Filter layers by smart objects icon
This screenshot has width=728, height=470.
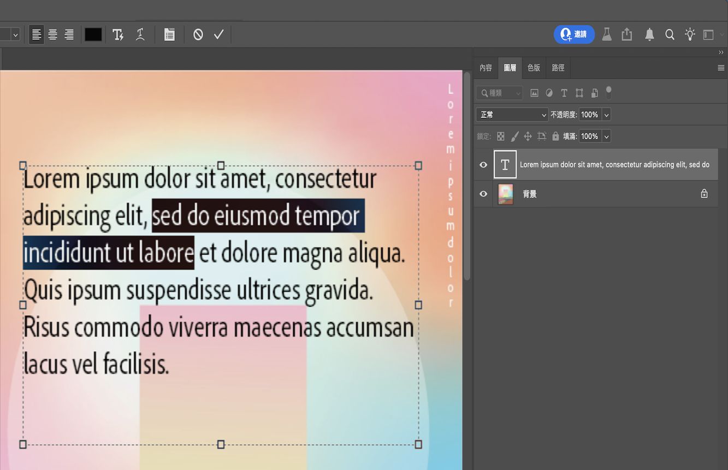coord(595,93)
